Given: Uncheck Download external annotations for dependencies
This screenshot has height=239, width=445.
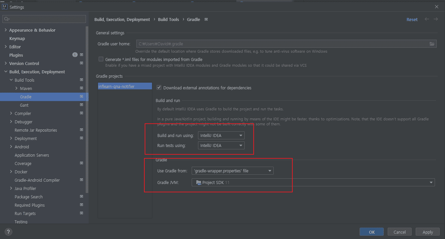Looking at the screenshot, I should [159, 88].
